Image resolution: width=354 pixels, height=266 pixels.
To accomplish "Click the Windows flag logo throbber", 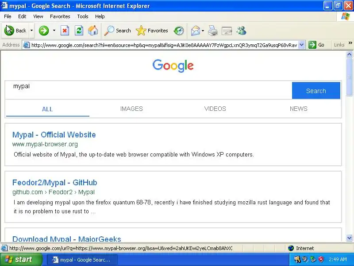I will [346, 16].
